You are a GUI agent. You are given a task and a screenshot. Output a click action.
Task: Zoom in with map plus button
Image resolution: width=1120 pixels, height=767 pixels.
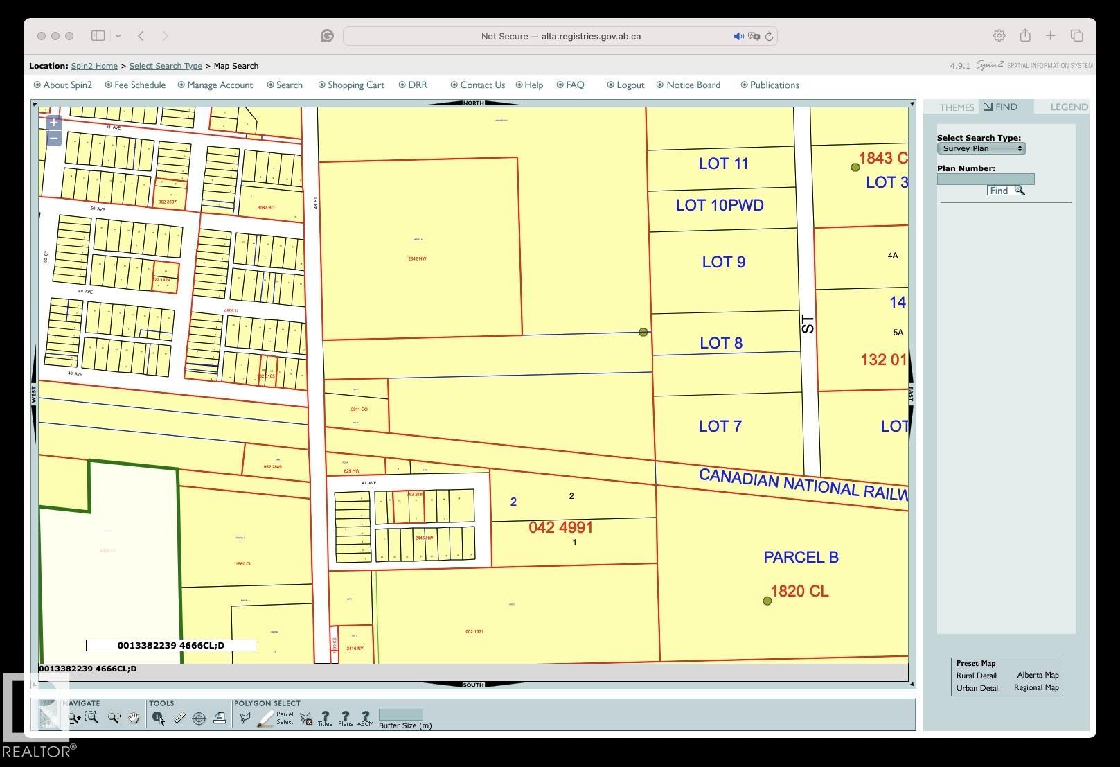pyautogui.click(x=53, y=123)
